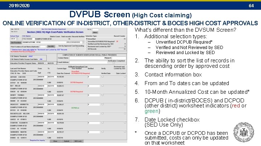The image size is (261, 146).
Task: Check Date Locked box for HIGHCOST HENRIETTA
Action: pos(125,104)
